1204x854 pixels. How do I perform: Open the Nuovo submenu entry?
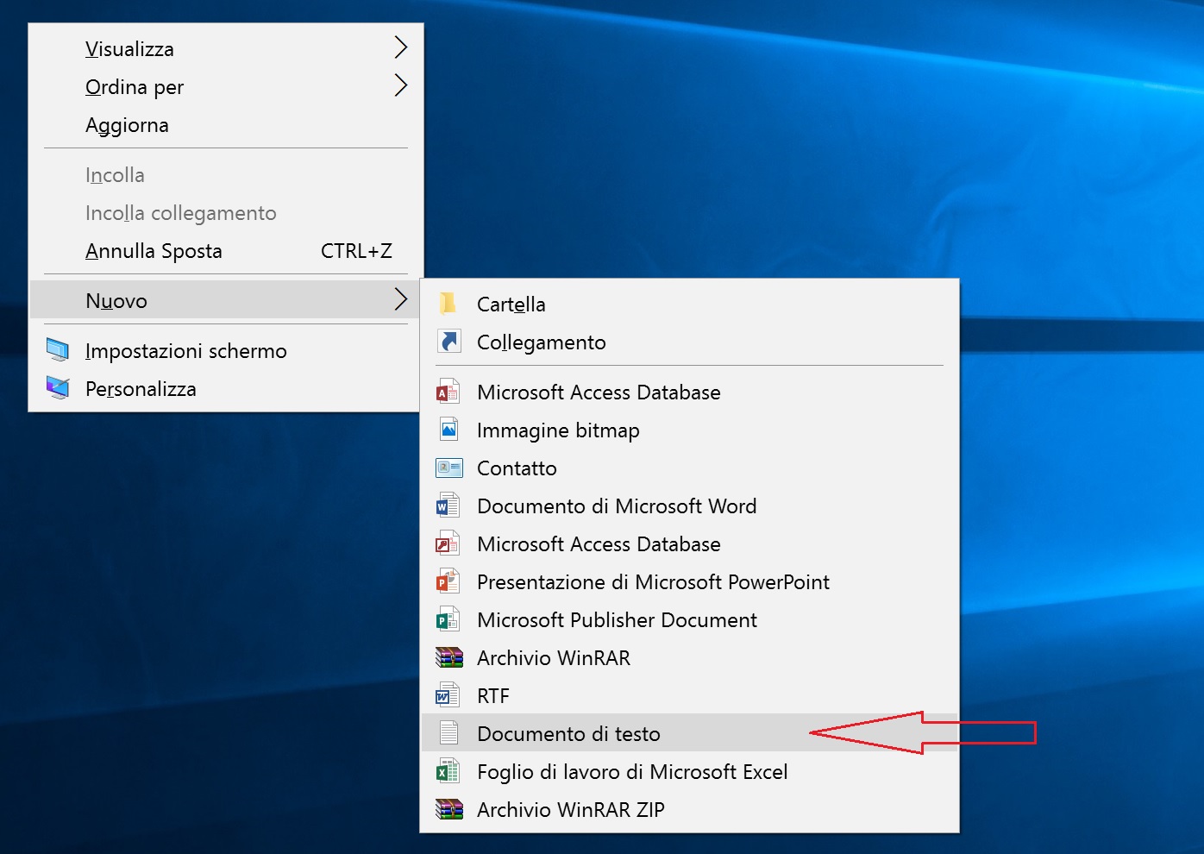click(x=224, y=300)
